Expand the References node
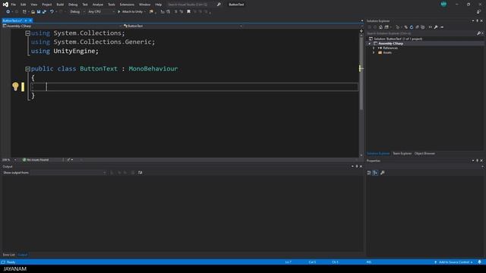This screenshot has height=273, width=486. (x=374, y=49)
